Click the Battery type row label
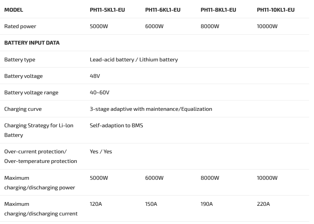 click(20, 60)
